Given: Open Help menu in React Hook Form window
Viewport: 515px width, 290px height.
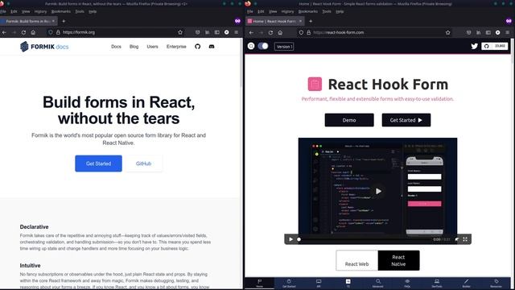Looking at the screenshot, I should tap(340, 11).
